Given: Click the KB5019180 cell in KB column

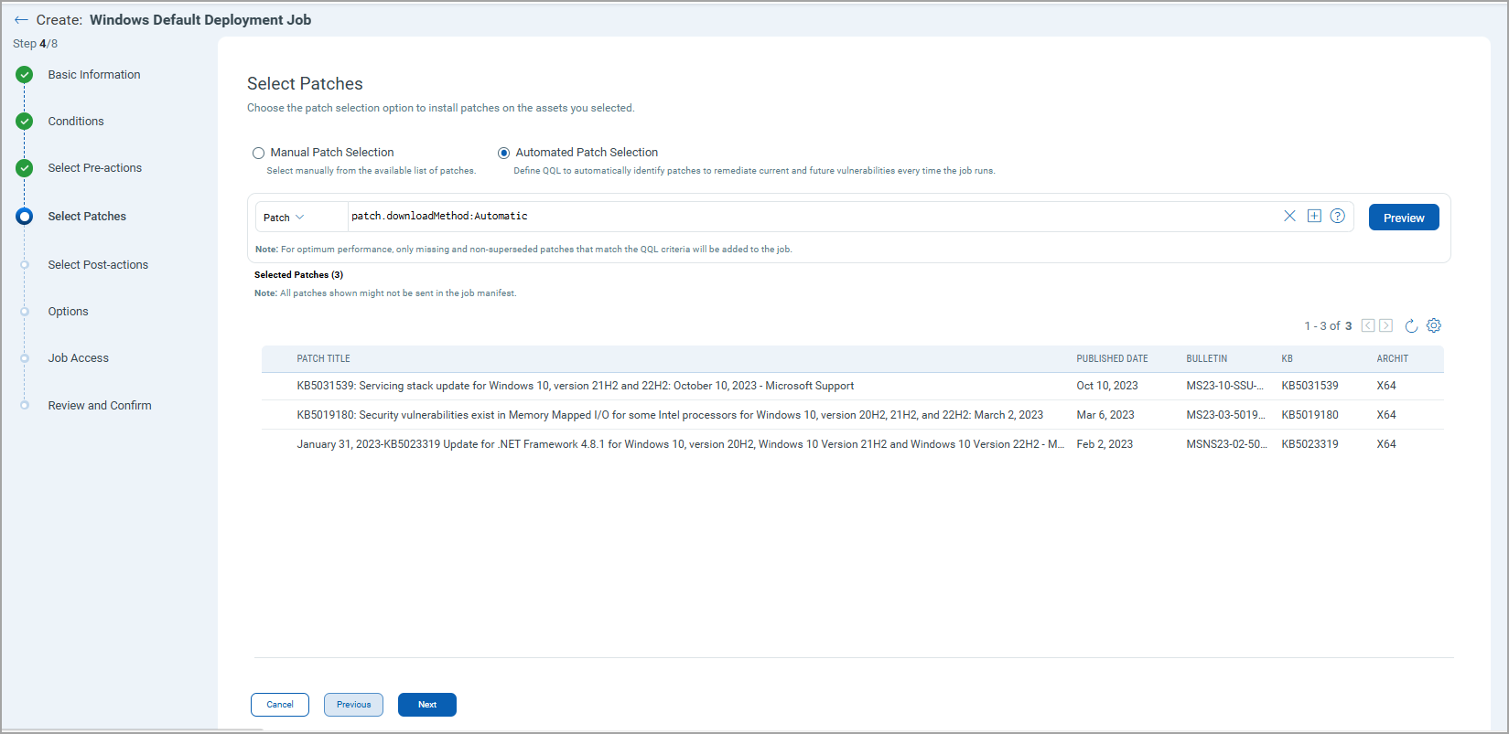Looking at the screenshot, I should click(x=1310, y=415).
